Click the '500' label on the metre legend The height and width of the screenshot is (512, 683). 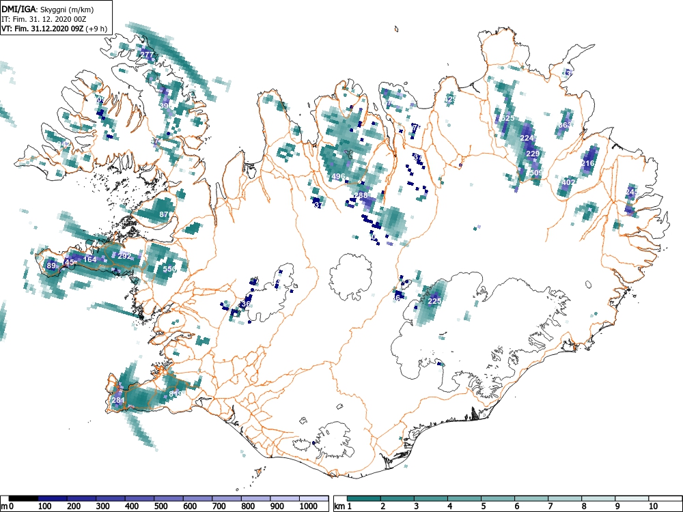pyautogui.click(x=161, y=506)
